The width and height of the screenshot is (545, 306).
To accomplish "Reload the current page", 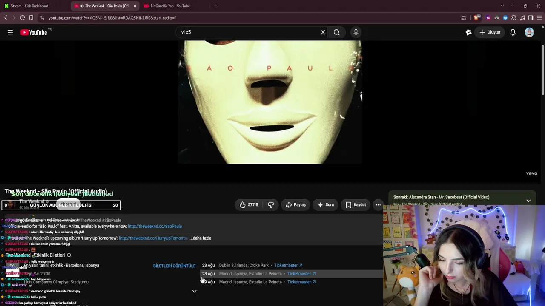I will pos(23,18).
